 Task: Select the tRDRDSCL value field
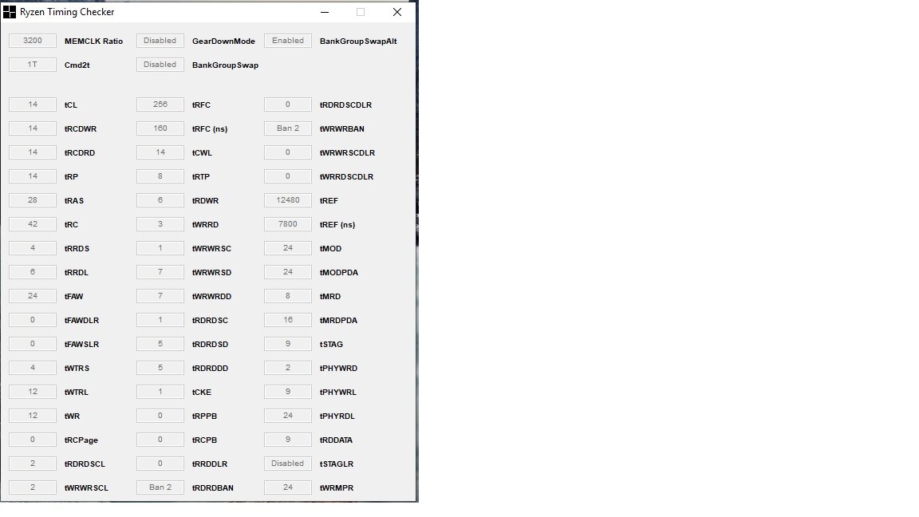point(33,464)
